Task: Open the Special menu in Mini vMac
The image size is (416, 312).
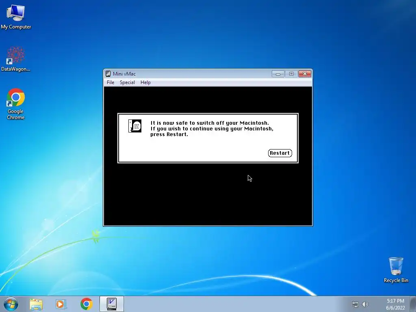Action: (x=127, y=82)
